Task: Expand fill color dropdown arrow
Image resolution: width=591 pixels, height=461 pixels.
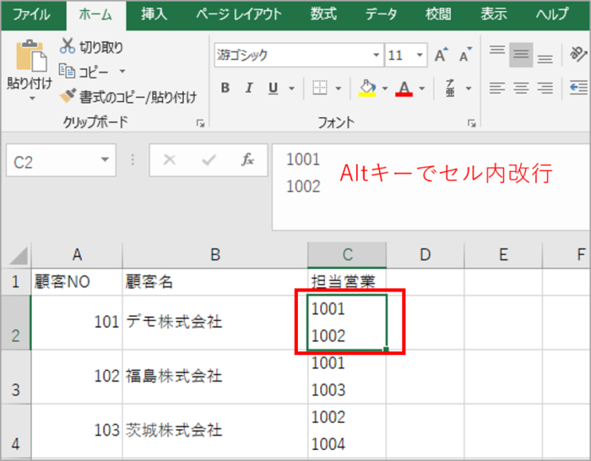Action: pos(385,88)
